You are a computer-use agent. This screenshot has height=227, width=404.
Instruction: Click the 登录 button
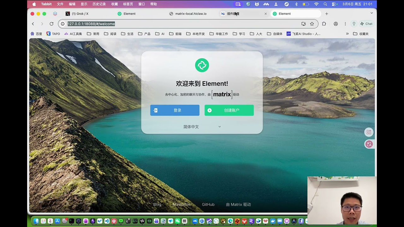click(x=175, y=110)
